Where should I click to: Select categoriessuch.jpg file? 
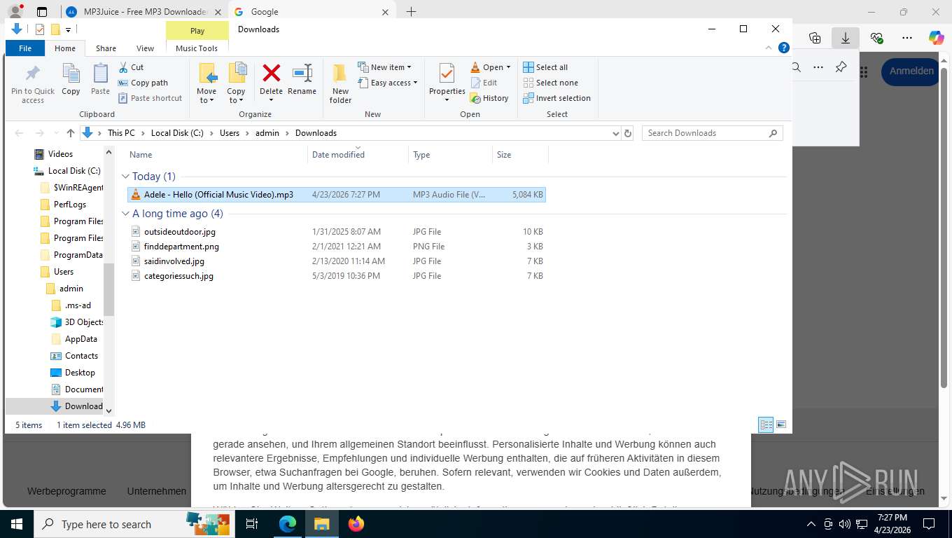click(336, 276)
